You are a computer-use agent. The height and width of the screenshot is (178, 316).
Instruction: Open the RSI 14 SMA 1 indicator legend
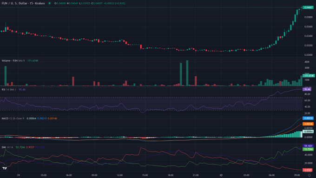pos(9,90)
